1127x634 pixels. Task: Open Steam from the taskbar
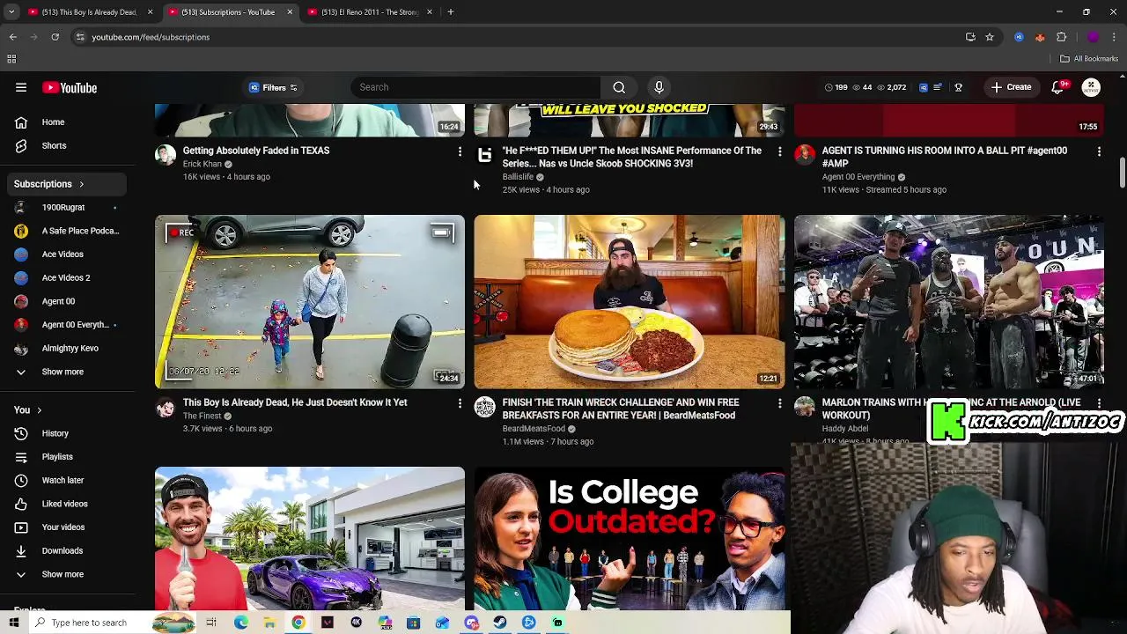[499, 623]
